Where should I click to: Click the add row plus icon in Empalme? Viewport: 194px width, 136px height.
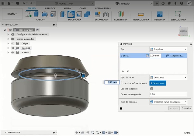(x=123, y=71)
